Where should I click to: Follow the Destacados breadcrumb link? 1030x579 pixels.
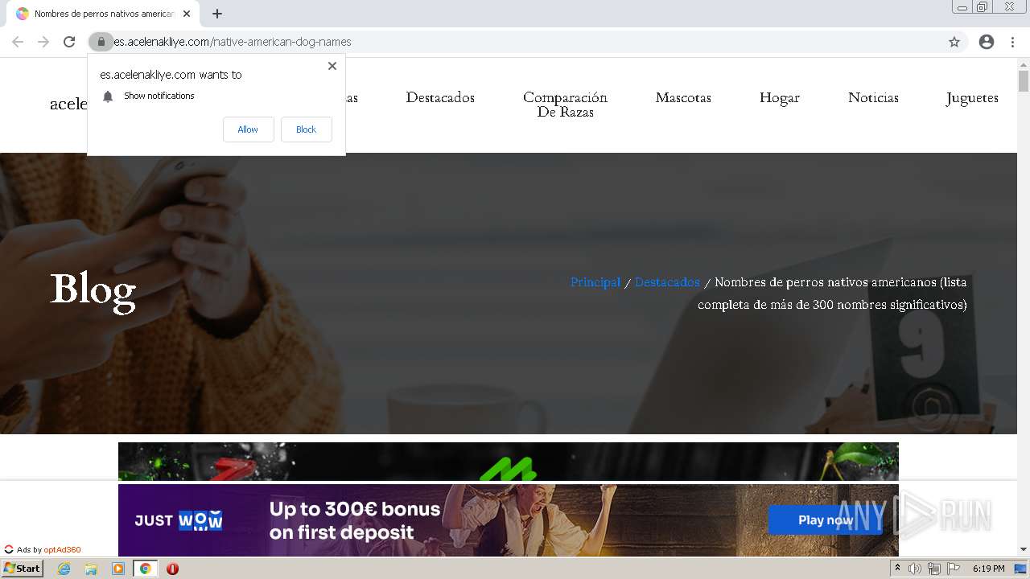coord(667,282)
